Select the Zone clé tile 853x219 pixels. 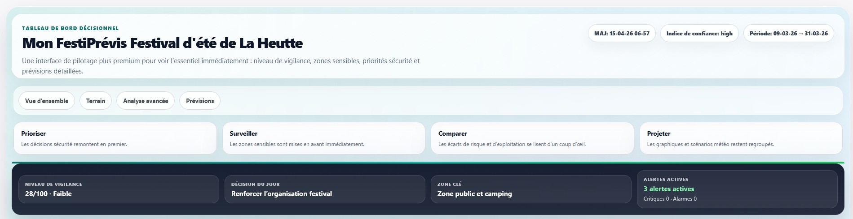(x=530, y=189)
